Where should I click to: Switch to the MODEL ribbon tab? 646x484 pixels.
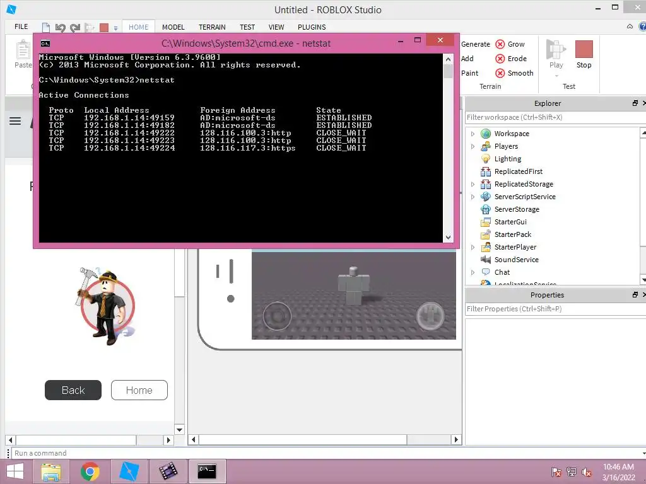coord(173,27)
